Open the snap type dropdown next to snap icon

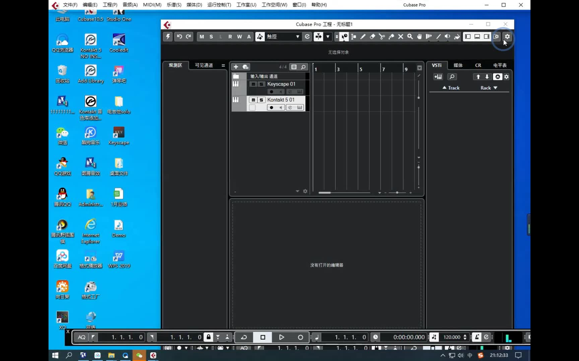pyautogui.click(x=328, y=37)
